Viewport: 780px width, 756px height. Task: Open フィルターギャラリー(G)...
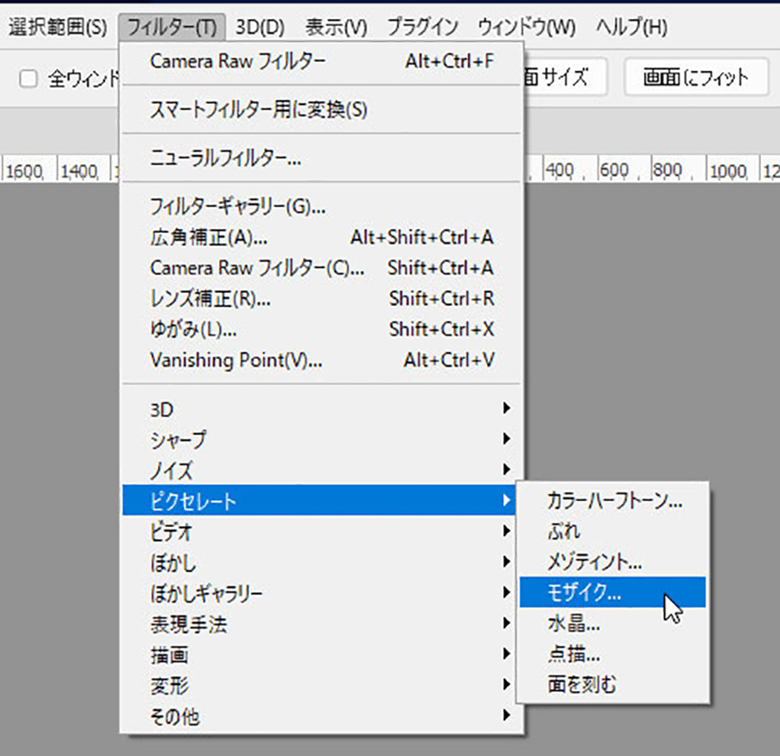[x=322, y=206]
